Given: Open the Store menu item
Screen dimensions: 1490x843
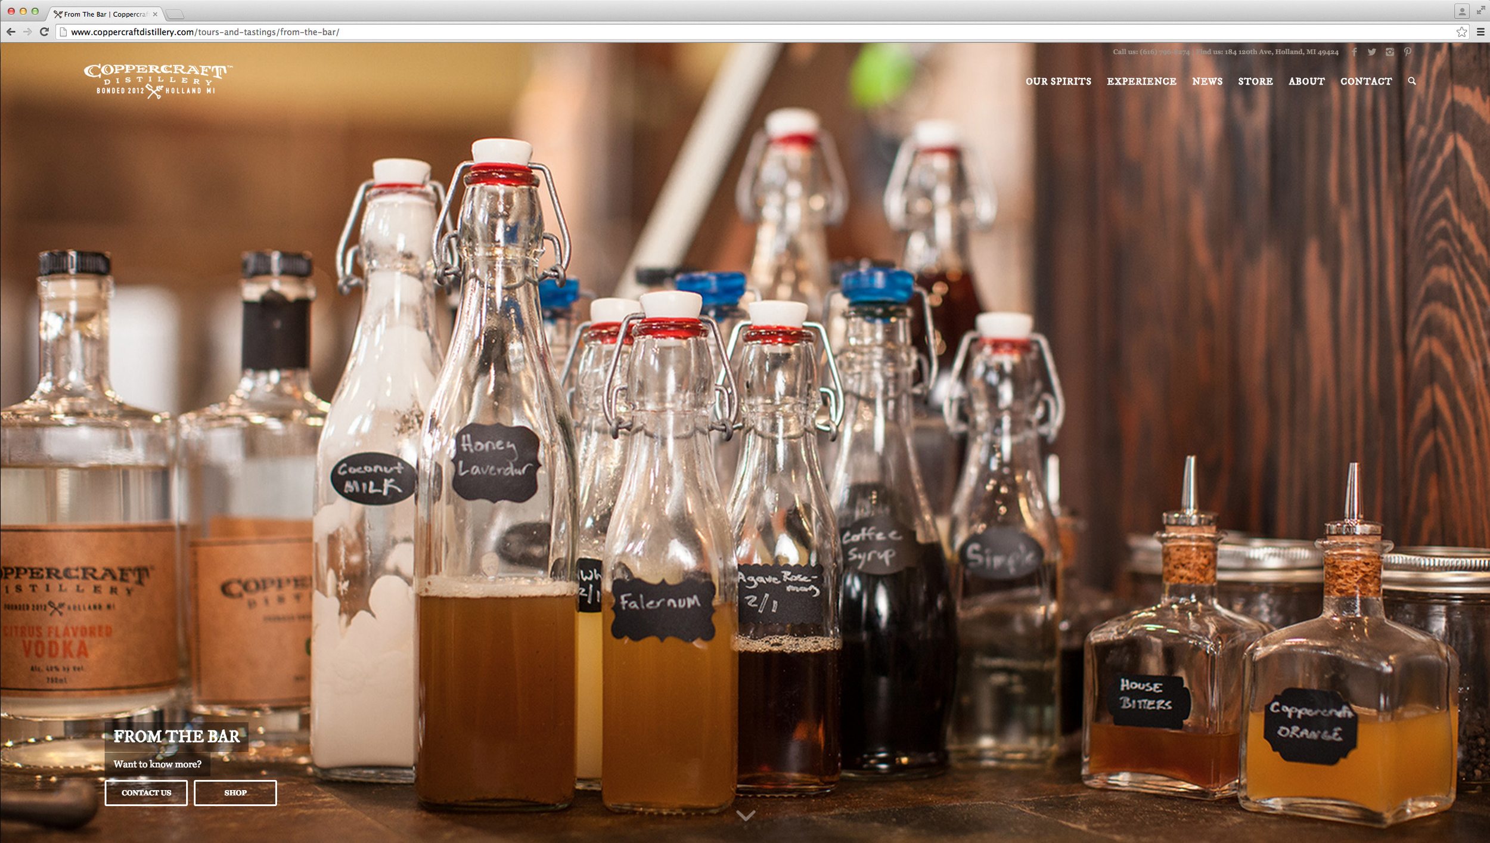Looking at the screenshot, I should (x=1255, y=81).
